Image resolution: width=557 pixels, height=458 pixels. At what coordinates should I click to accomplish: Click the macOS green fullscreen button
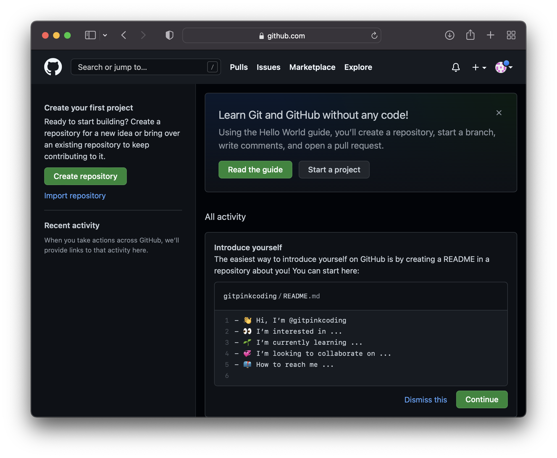pos(67,35)
